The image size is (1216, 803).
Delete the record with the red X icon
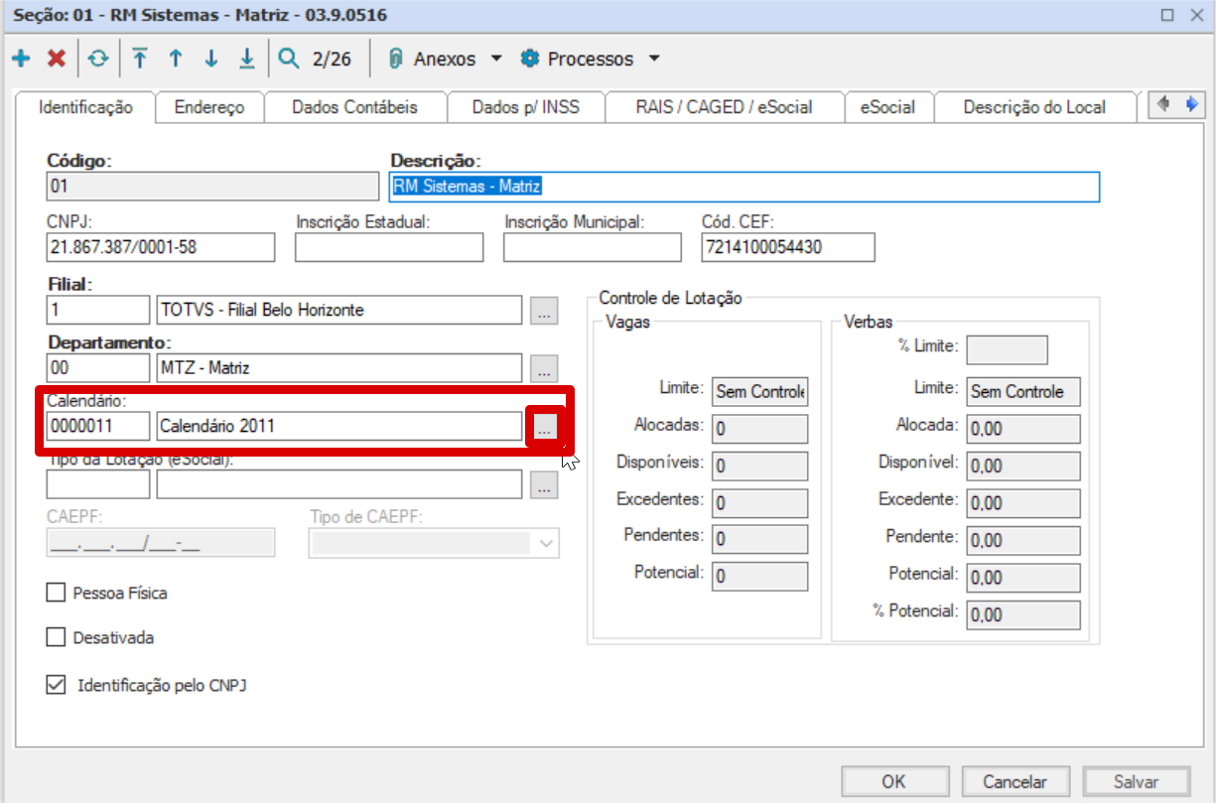pos(57,59)
